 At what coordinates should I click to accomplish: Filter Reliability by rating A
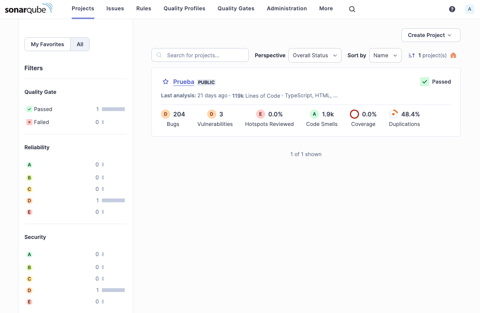coord(76,165)
